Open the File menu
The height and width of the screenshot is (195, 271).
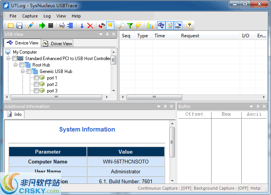[x=13, y=16]
